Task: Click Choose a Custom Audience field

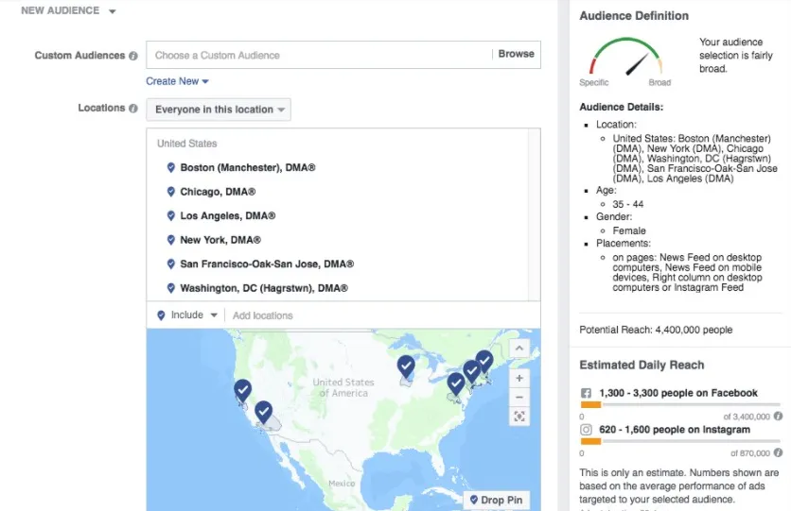Action: pos(318,55)
